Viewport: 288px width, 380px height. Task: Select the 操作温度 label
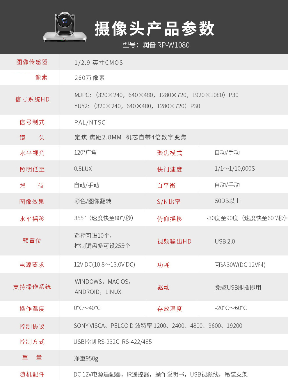(32, 309)
